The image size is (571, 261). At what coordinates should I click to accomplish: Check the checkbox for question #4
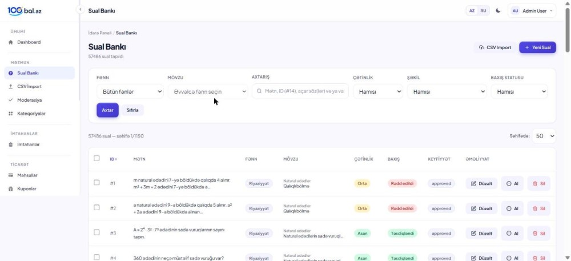(x=96, y=257)
